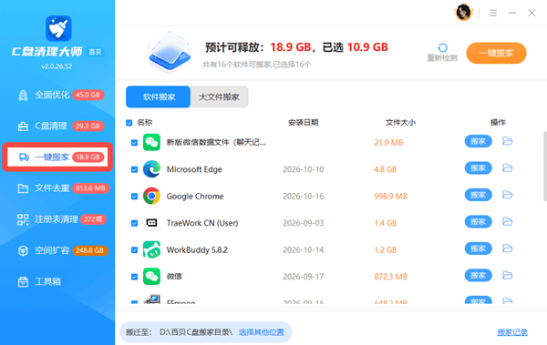Switch to the 大文件搬家 tab
Viewport: 547px width, 345px height.
219,96
